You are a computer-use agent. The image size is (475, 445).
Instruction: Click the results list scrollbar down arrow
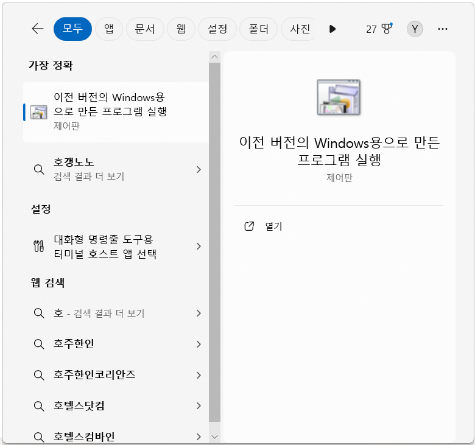click(214, 437)
